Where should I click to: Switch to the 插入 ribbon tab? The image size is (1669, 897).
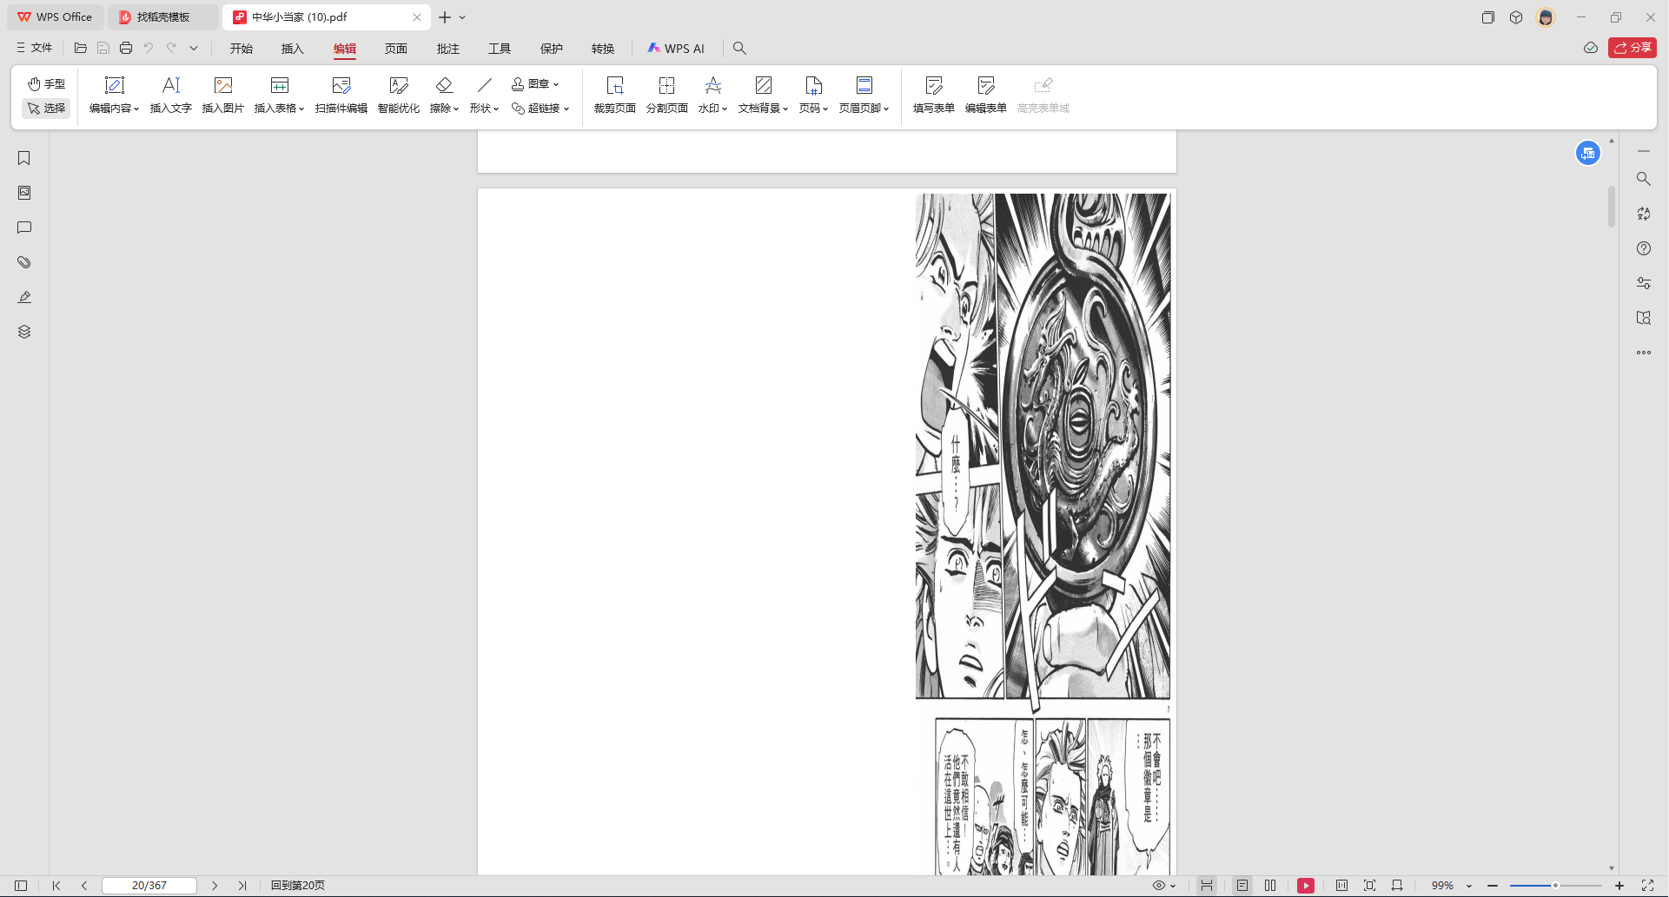click(293, 49)
